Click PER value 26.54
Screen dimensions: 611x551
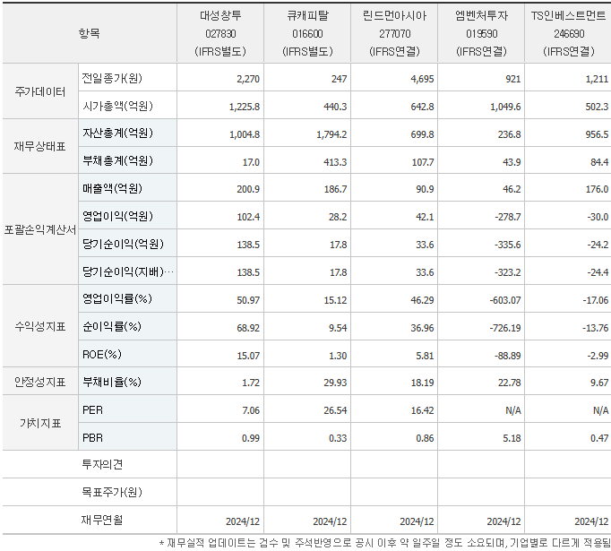click(335, 410)
